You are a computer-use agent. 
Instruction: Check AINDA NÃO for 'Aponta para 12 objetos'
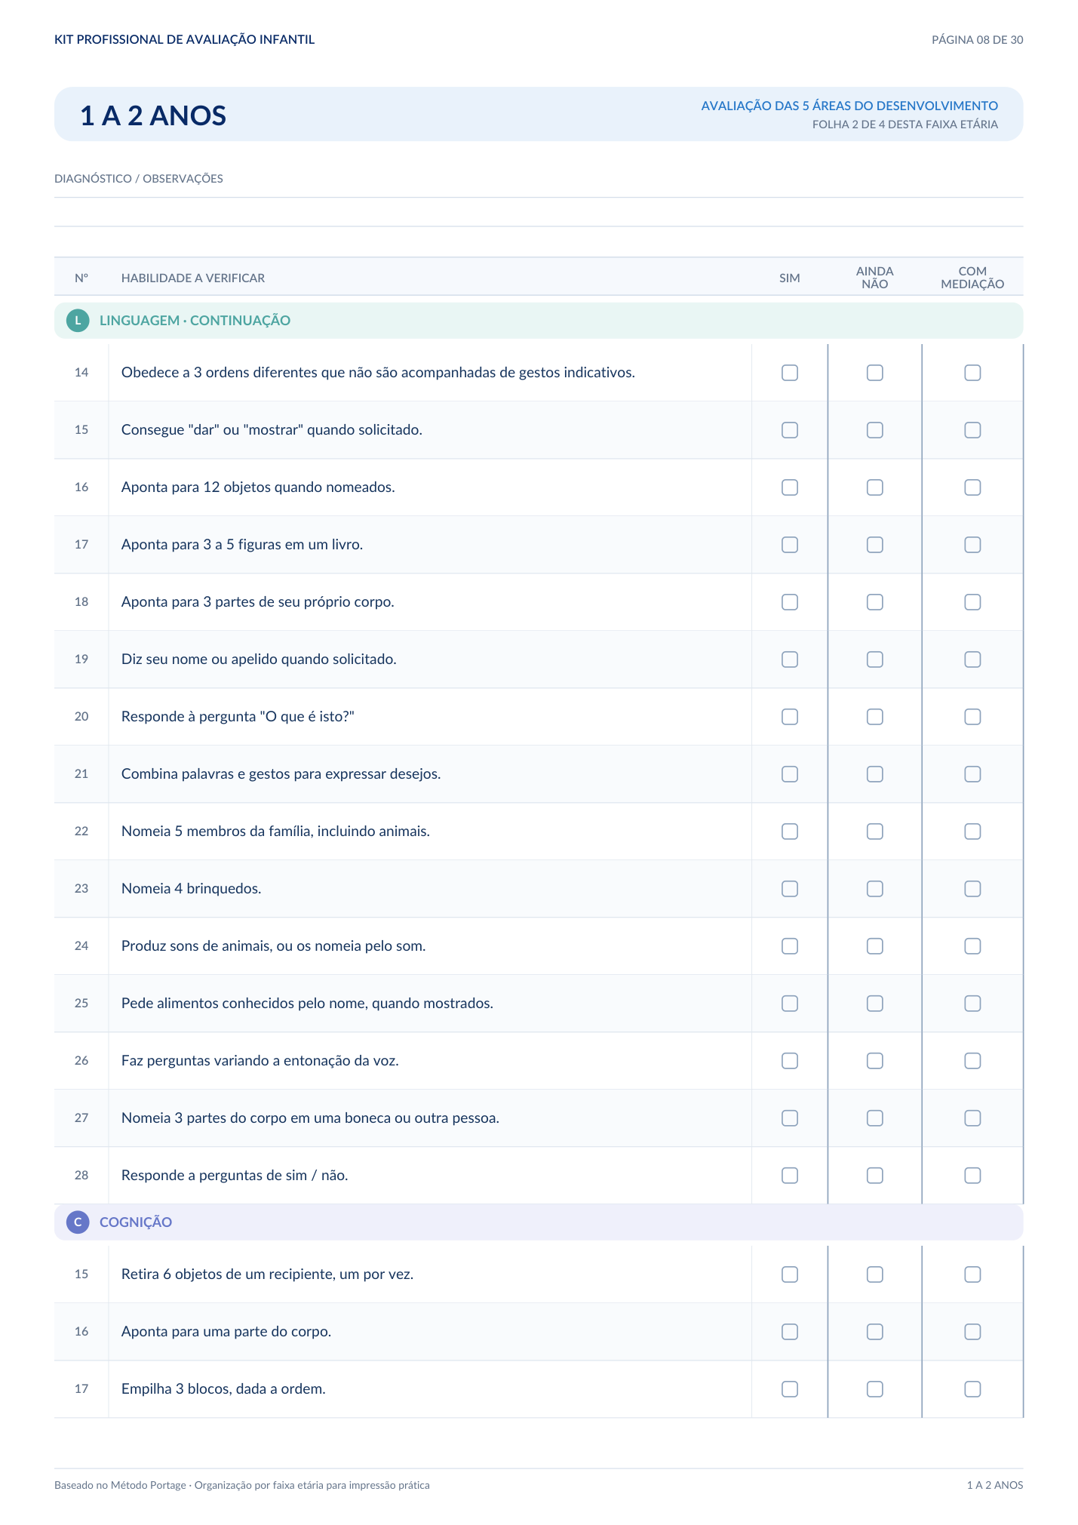point(875,487)
